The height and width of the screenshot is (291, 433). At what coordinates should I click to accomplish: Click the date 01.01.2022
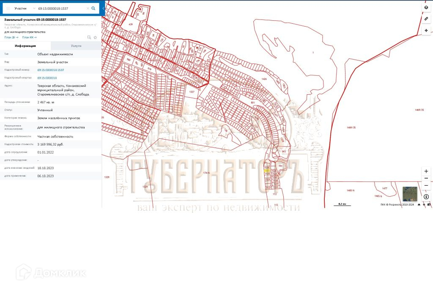tap(46, 152)
